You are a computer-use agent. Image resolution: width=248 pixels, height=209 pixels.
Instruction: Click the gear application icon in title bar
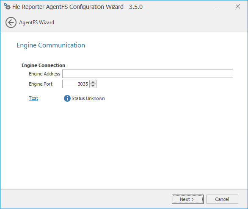pos(7,6)
